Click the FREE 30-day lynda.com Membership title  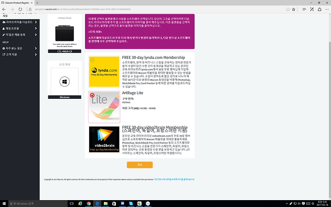154,57
